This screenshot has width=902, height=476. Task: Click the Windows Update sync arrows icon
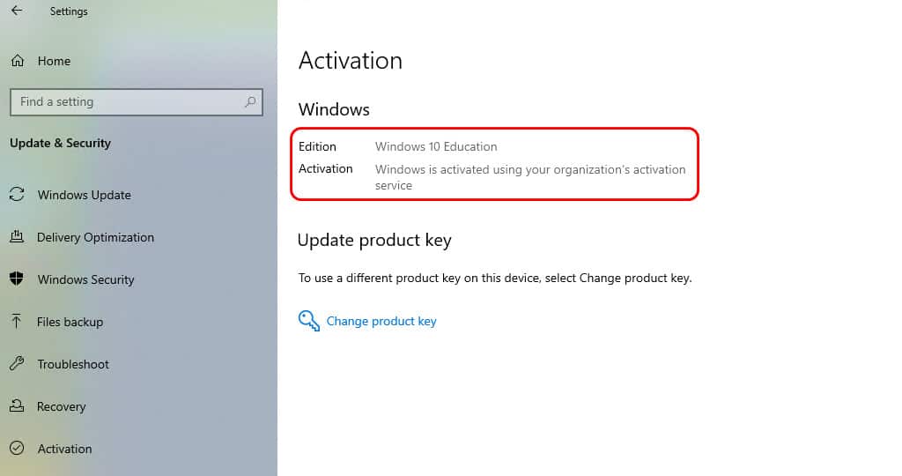pyautogui.click(x=18, y=194)
